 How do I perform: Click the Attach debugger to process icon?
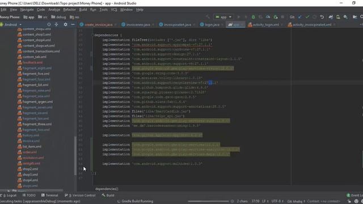click(275, 17)
